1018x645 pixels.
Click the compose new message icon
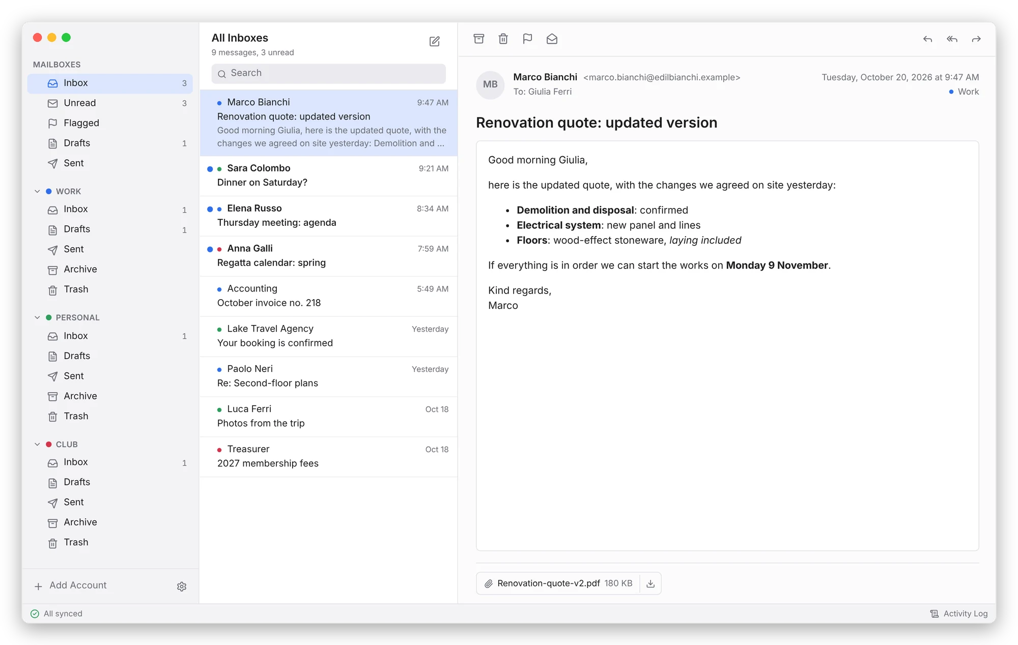[434, 41]
